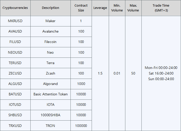Screen dimensions: 181x131
Task: Click the Filecoin description cell
Action: coord(51,42)
